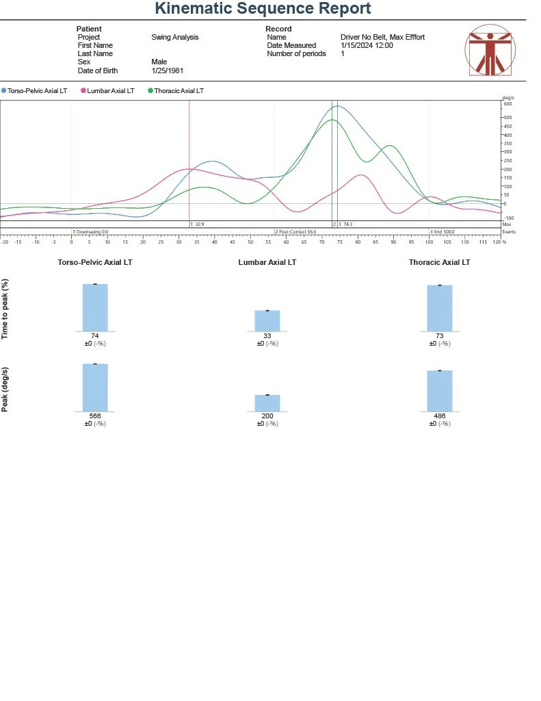Viewport: 541px width, 701px height.
Task: Select the Thoracic Axial LT legend label
Action: click(179, 90)
